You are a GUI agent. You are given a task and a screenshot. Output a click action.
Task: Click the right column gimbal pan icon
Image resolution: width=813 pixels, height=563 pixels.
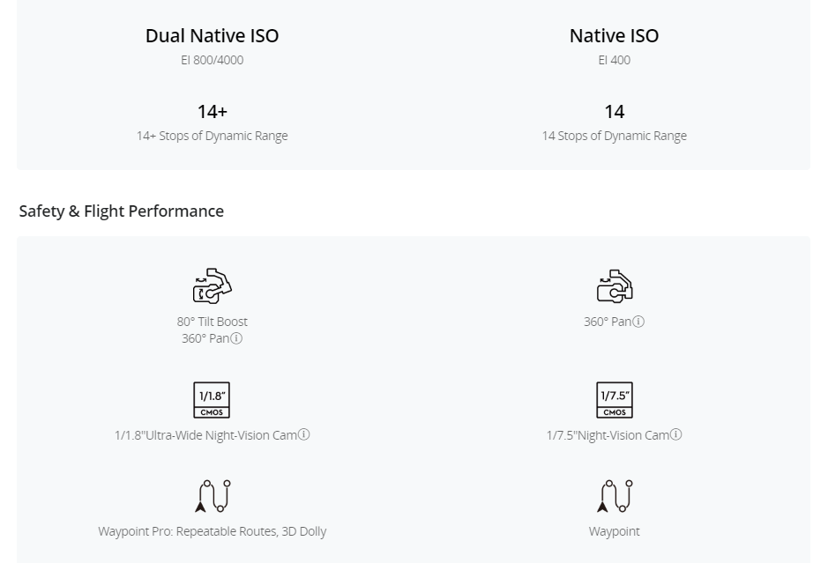(x=615, y=285)
